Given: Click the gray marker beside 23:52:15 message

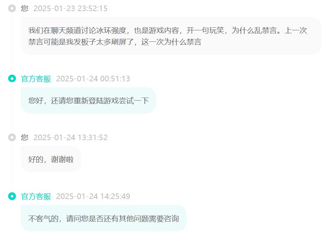Looking at the screenshot, I should tap(12, 9).
